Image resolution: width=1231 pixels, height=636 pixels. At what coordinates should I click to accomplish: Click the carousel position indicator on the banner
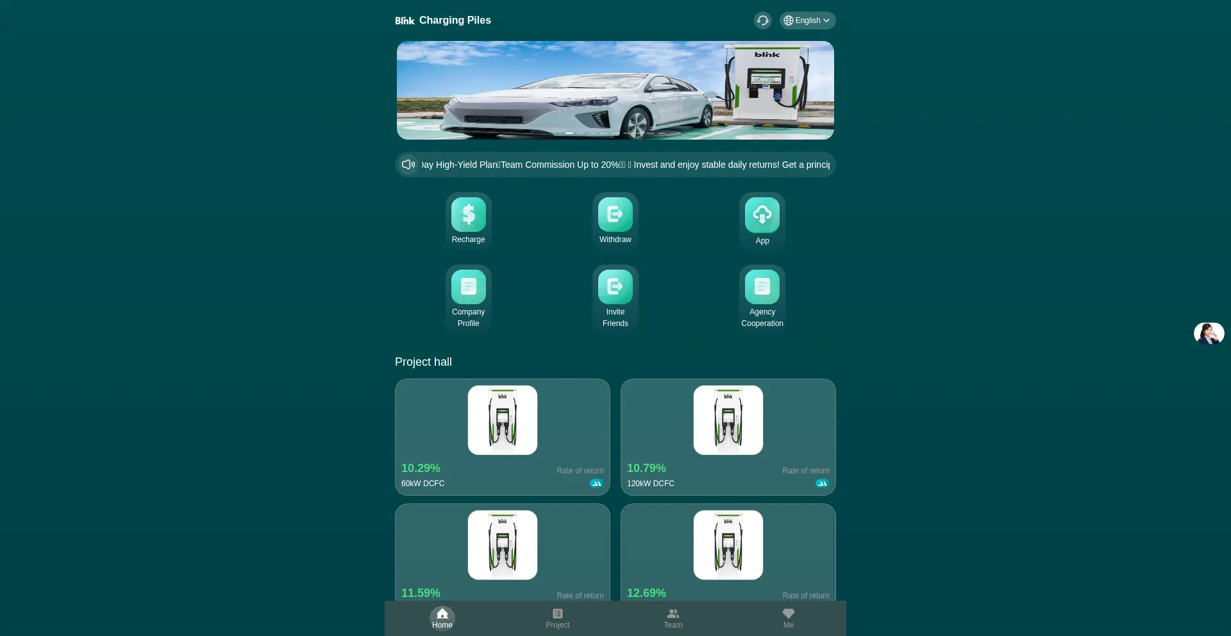pos(569,133)
